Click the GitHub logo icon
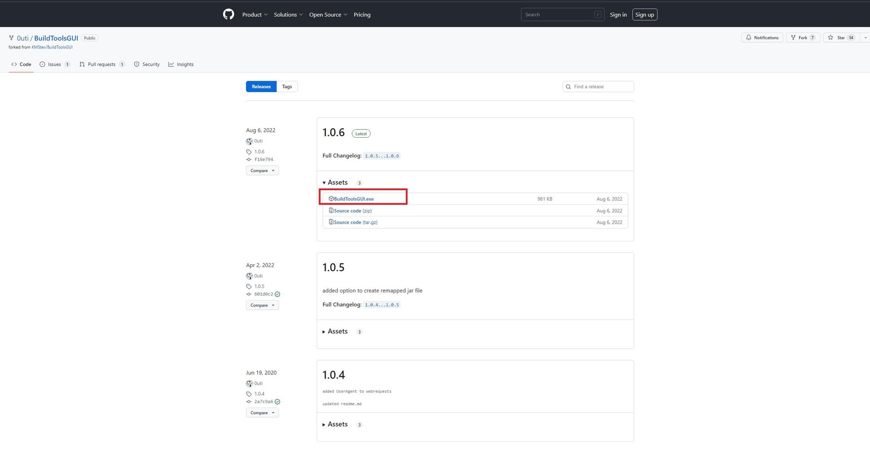 coord(228,14)
